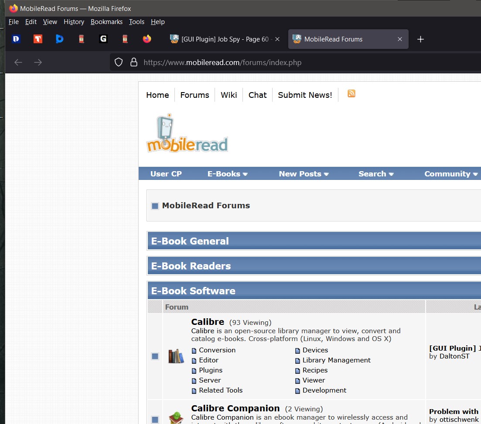Open the first pinned tab with blue D icon
Image resolution: width=481 pixels, height=424 pixels.
pos(16,39)
